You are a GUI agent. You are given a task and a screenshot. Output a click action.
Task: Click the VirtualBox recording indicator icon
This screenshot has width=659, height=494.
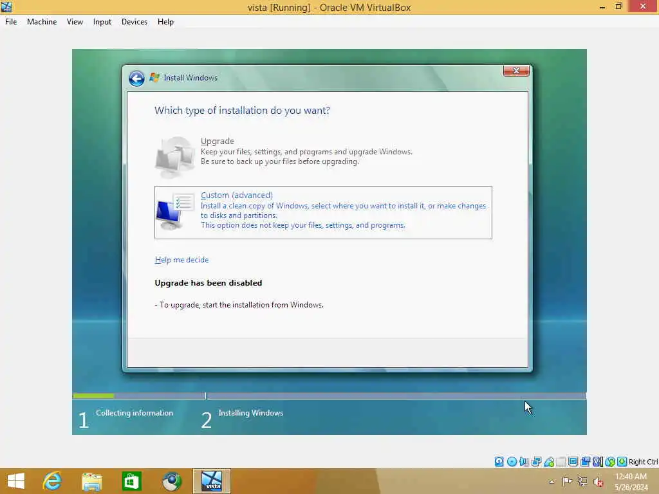click(x=585, y=462)
